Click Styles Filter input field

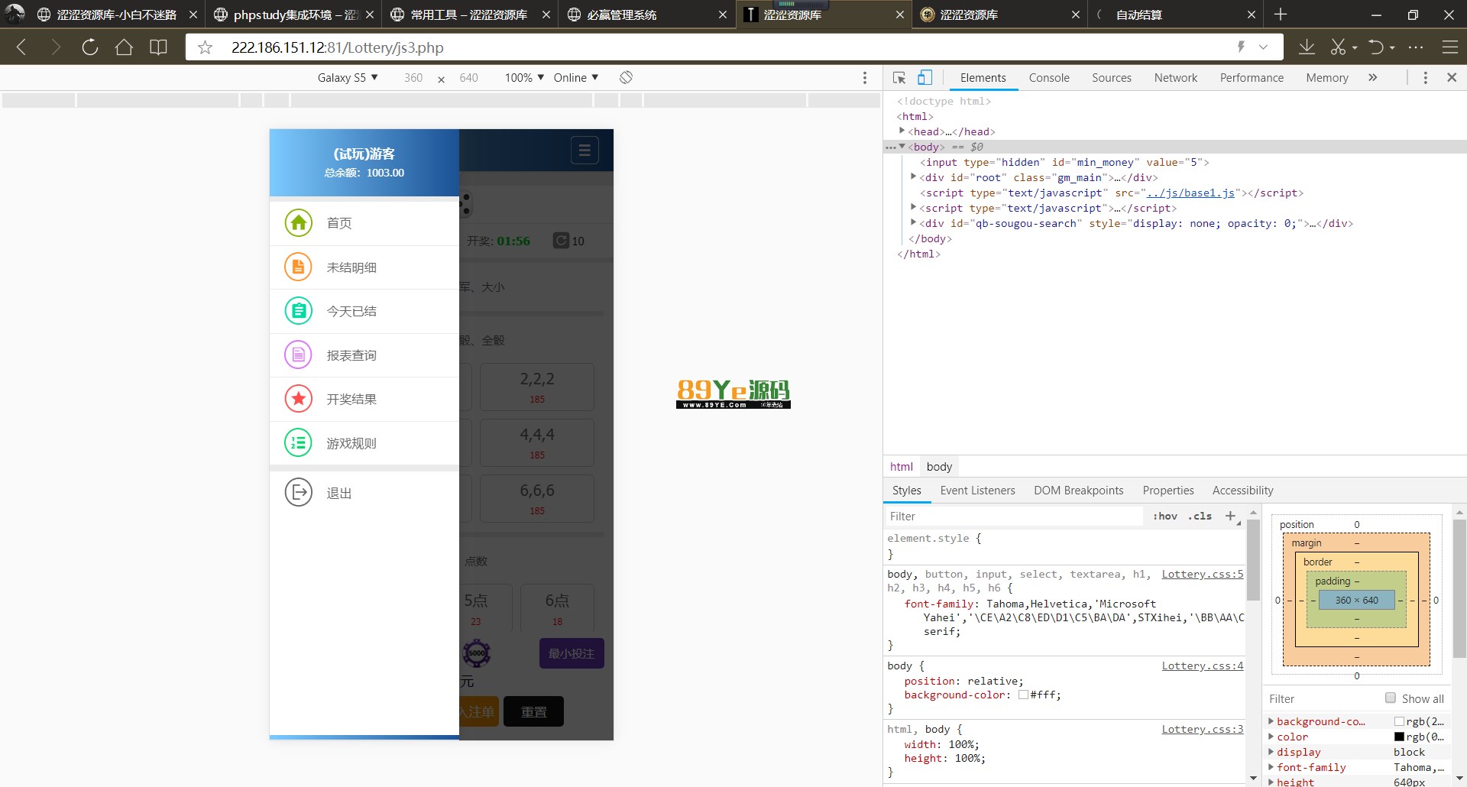(1013, 517)
